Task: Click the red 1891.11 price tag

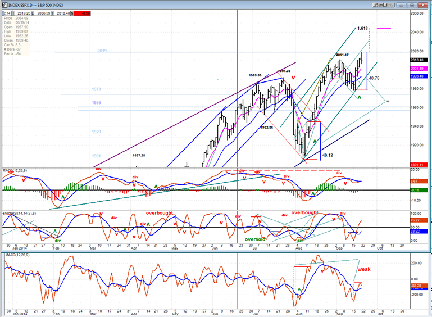Action: point(419,165)
